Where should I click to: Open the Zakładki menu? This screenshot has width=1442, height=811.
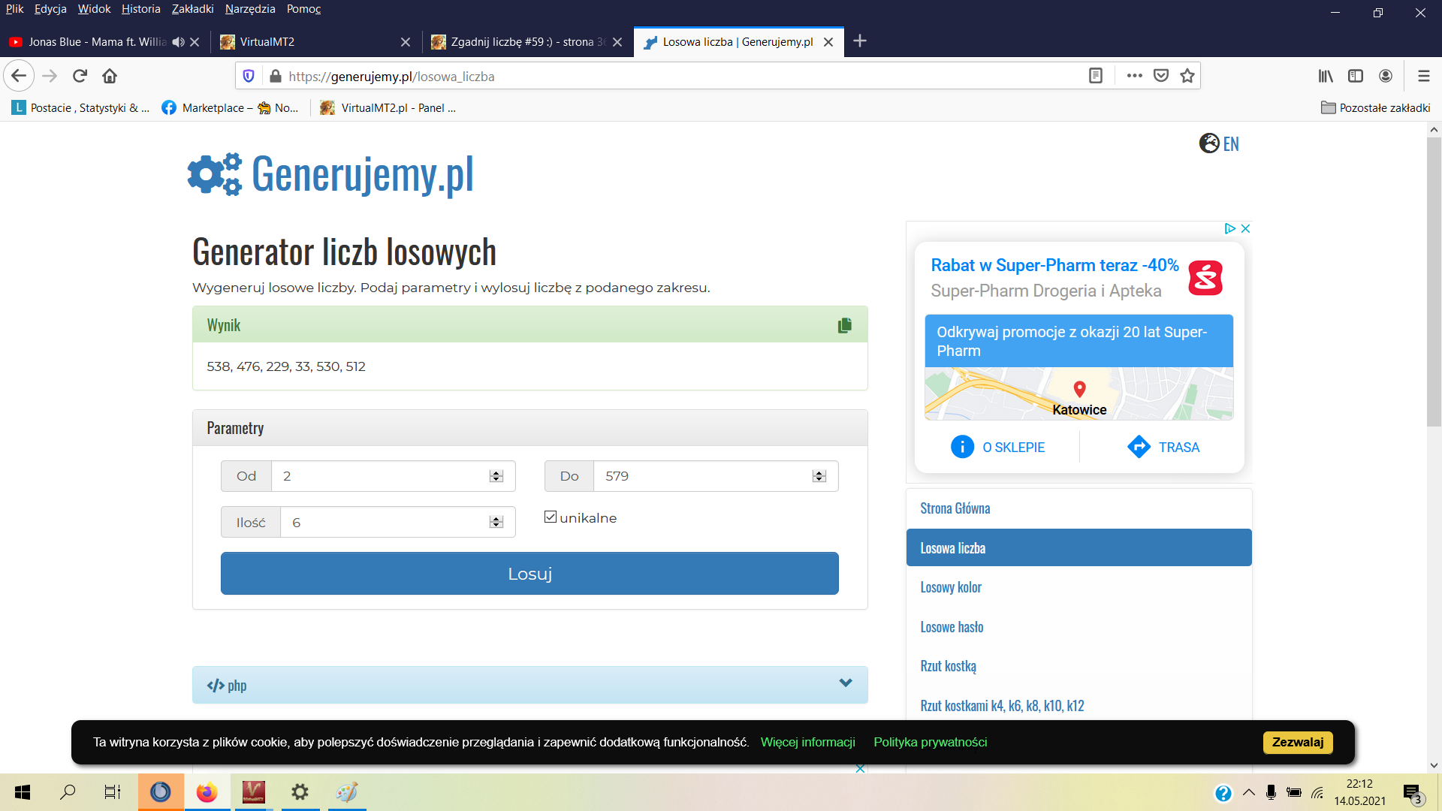tap(192, 9)
